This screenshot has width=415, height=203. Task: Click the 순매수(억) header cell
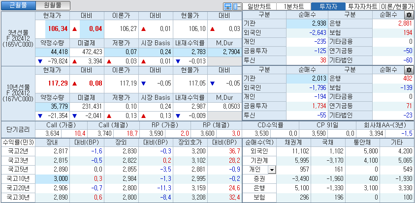tap(259, 143)
